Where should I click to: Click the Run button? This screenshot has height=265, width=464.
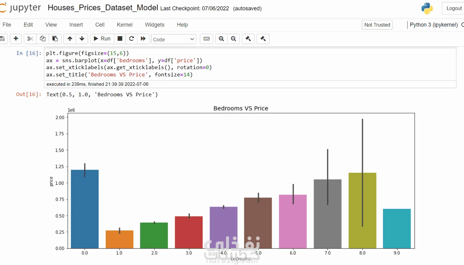[102, 39]
